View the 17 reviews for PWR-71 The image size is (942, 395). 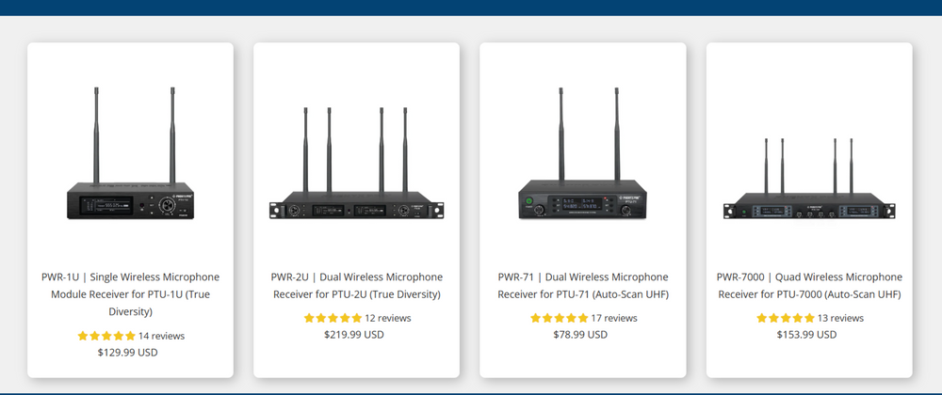click(x=614, y=318)
